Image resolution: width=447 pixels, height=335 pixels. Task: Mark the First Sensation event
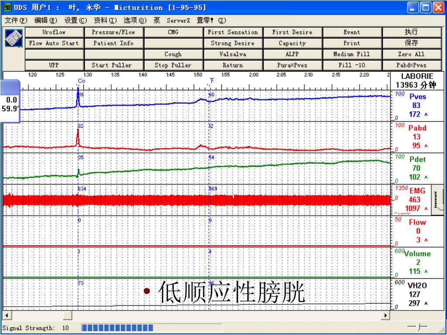[233, 32]
